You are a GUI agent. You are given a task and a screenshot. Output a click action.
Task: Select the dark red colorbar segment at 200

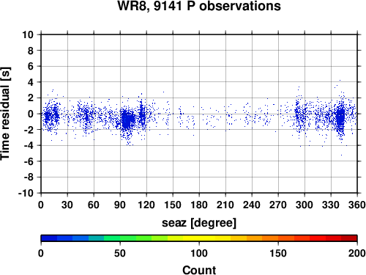click(x=349, y=238)
